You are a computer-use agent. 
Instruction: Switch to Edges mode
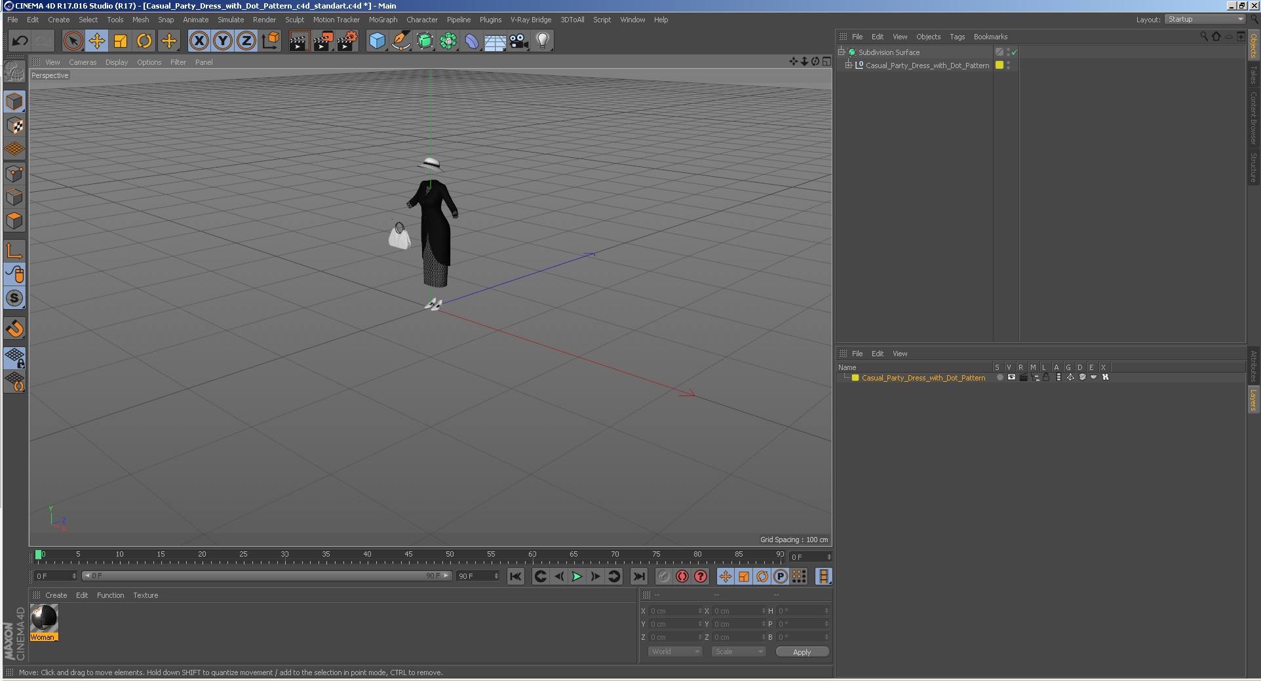pyautogui.click(x=14, y=197)
